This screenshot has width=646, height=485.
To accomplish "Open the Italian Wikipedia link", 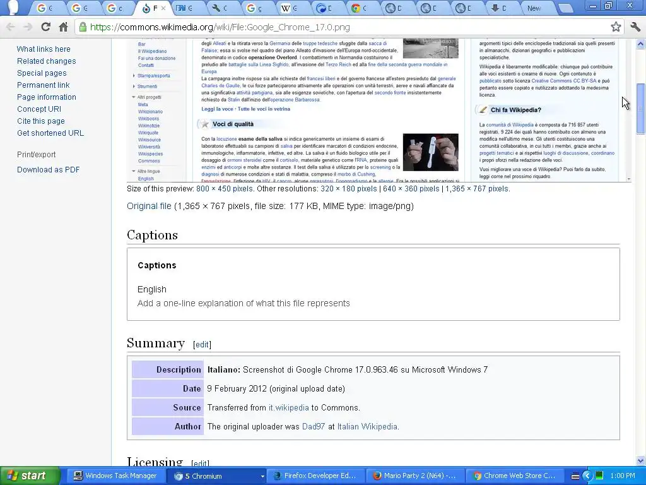I will click(367, 426).
